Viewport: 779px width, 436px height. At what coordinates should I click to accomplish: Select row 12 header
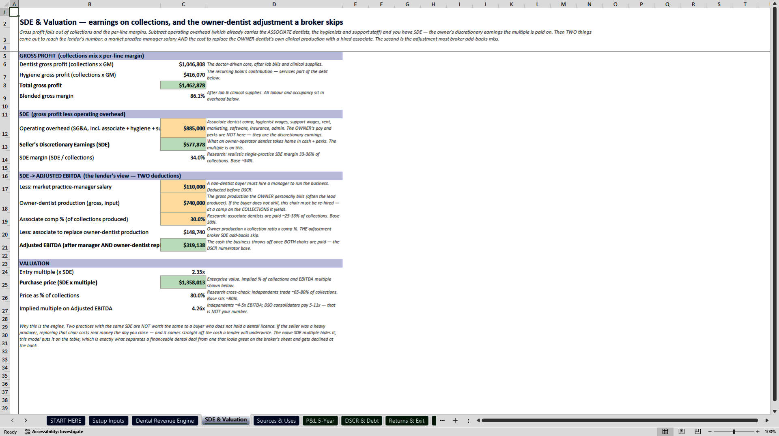pyautogui.click(x=5, y=128)
